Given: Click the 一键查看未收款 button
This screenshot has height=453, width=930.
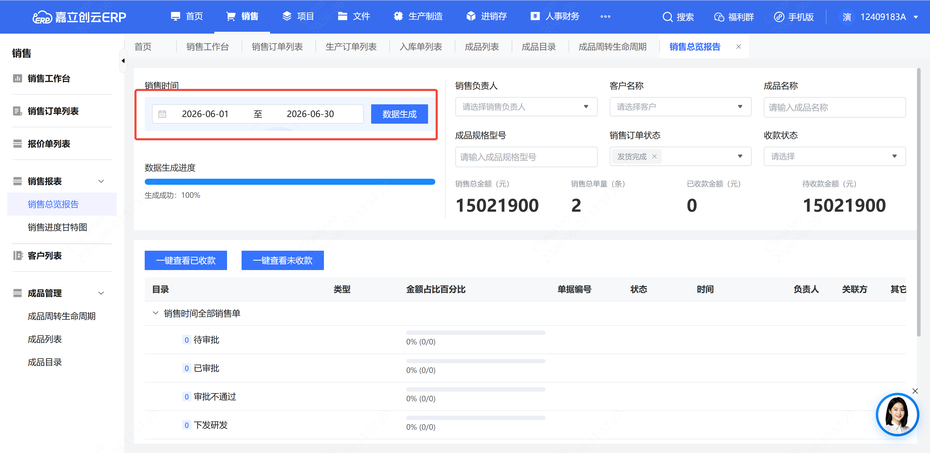Looking at the screenshot, I should tap(282, 260).
